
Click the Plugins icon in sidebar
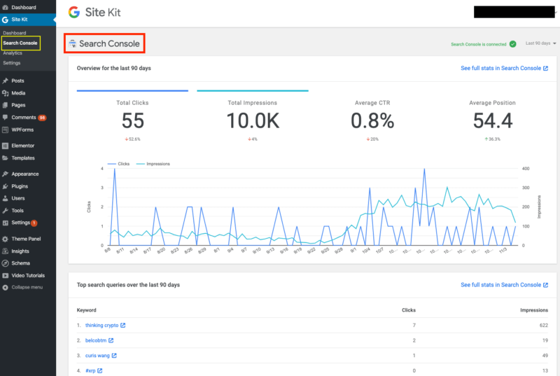coord(6,186)
